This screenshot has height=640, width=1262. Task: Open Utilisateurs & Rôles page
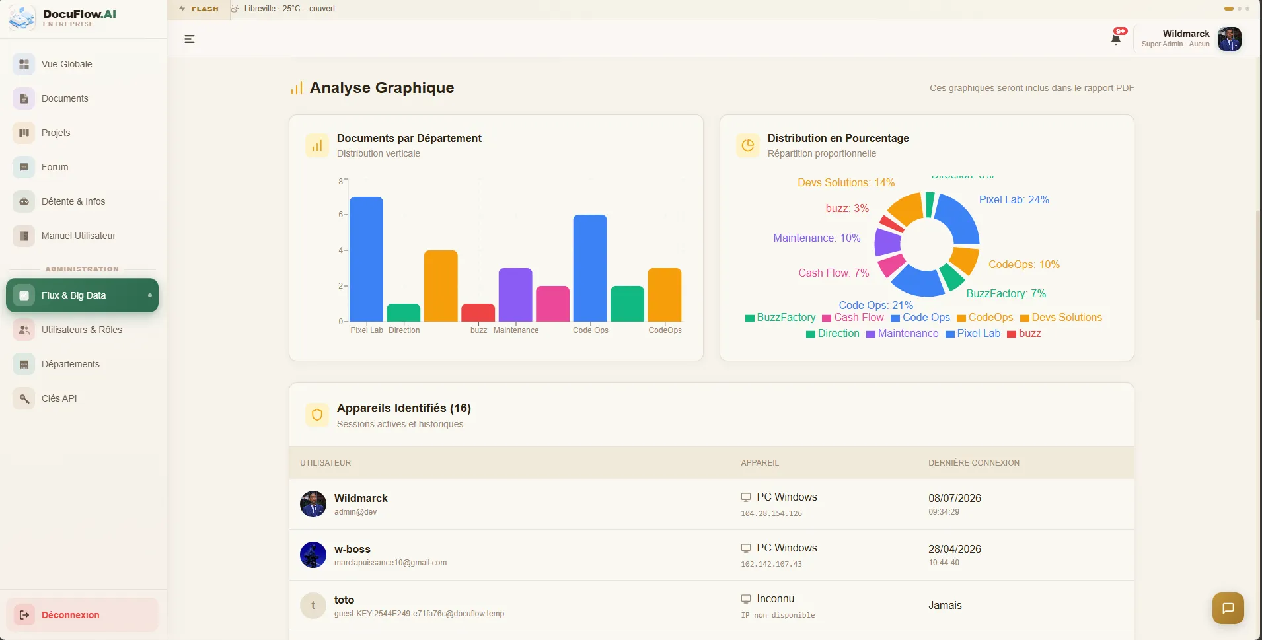pos(82,330)
